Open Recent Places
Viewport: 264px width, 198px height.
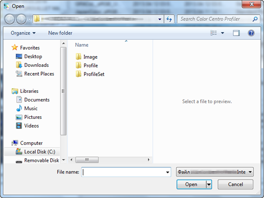[39, 74]
